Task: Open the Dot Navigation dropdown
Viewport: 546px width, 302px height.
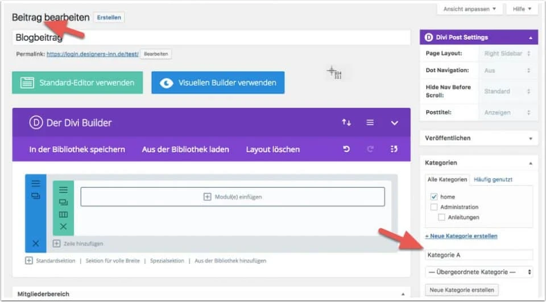Action: [507, 71]
